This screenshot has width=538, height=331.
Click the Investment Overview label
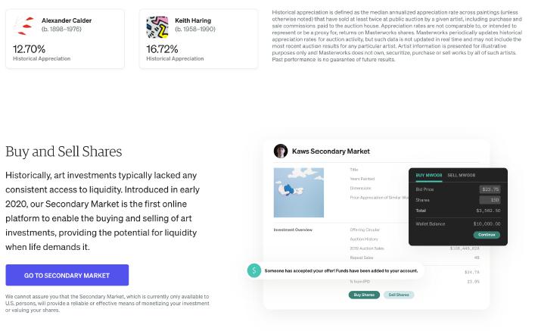(294, 230)
